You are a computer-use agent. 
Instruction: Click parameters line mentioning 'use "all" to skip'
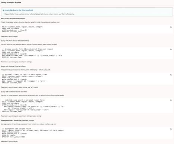click(20, 87)
